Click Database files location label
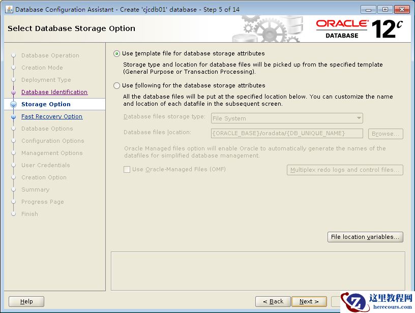The height and width of the screenshot is (313, 415). pyautogui.click(x=157, y=132)
